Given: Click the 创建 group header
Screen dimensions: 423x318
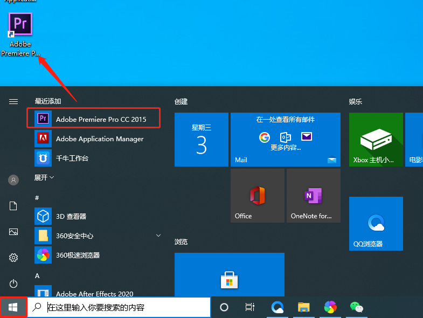Looking at the screenshot, I should (x=181, y=101).
